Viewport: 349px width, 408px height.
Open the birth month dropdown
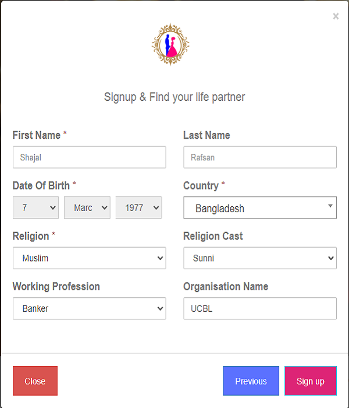pos(87,208)
